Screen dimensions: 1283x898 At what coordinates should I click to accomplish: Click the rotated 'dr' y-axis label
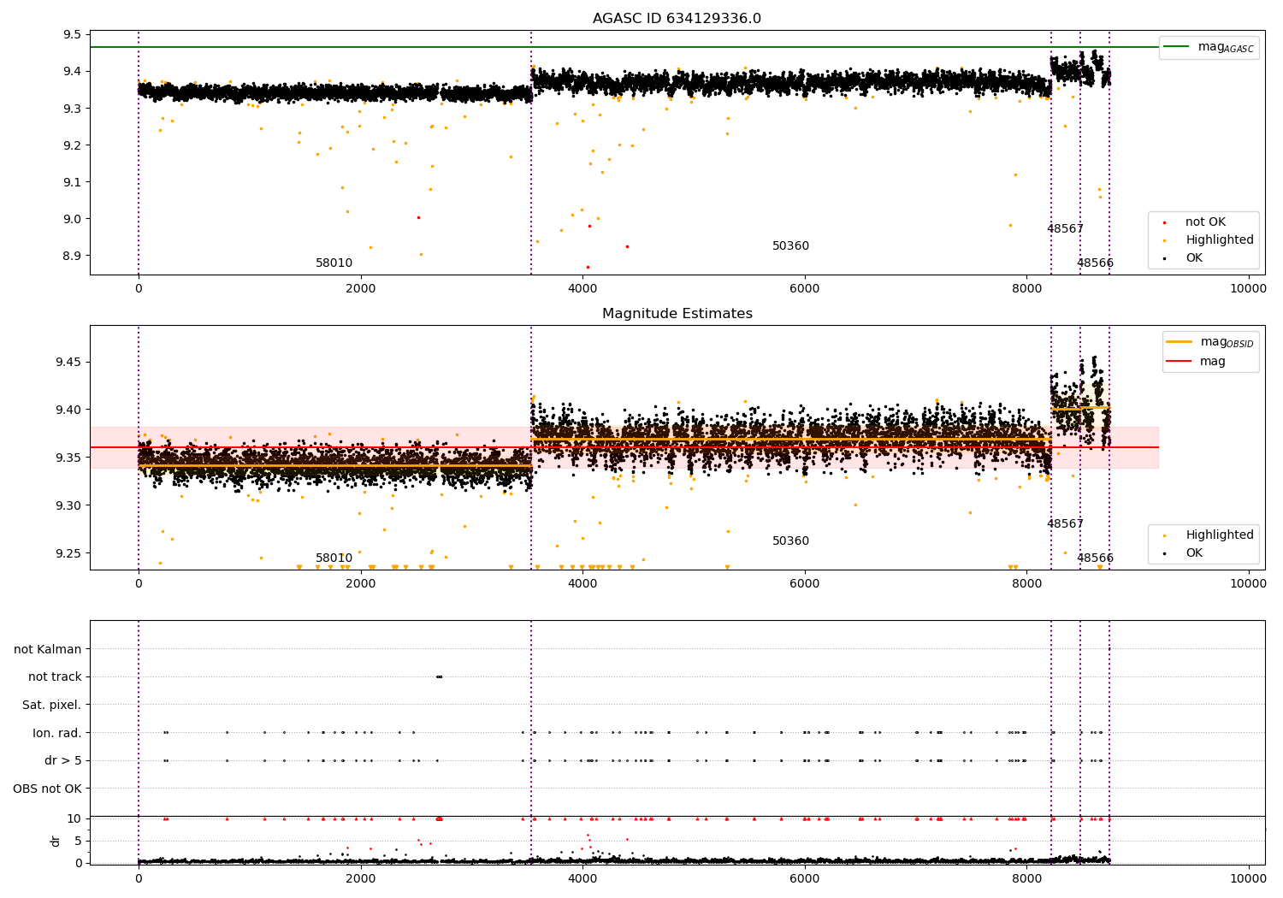[x=56, y=841]
